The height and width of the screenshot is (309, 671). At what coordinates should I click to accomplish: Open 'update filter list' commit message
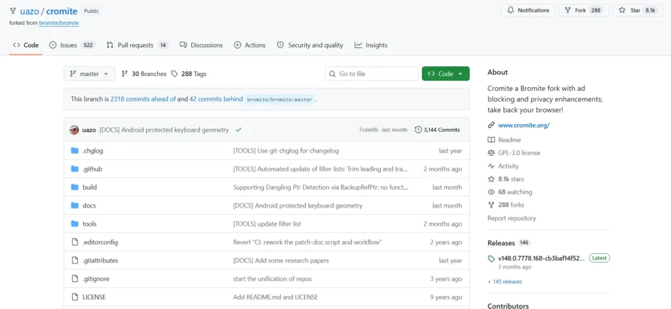267,224
